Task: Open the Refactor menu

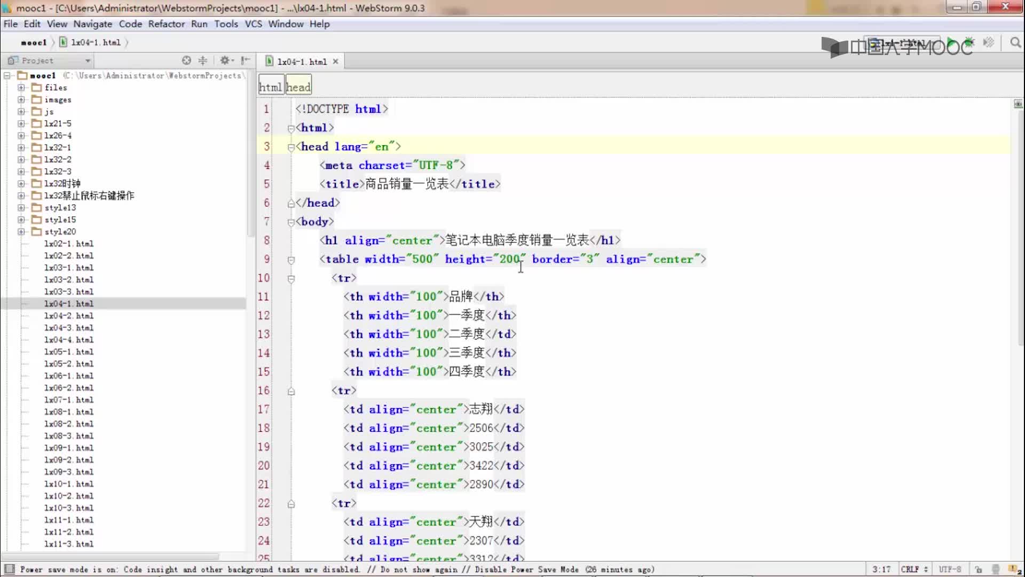Action: (167, 24)
